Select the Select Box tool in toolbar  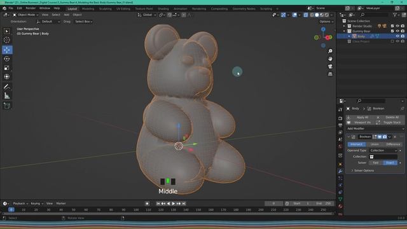click(7, 31)
